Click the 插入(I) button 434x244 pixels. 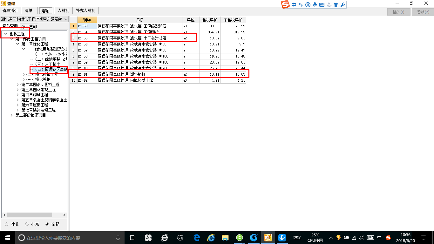point(399,12)
